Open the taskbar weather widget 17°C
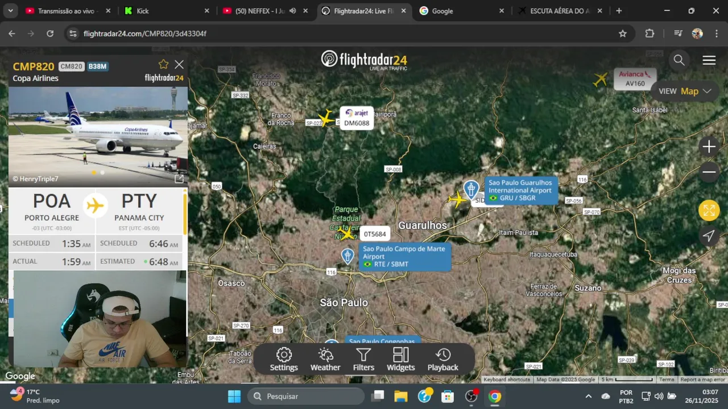 click(x=34, y=396)
